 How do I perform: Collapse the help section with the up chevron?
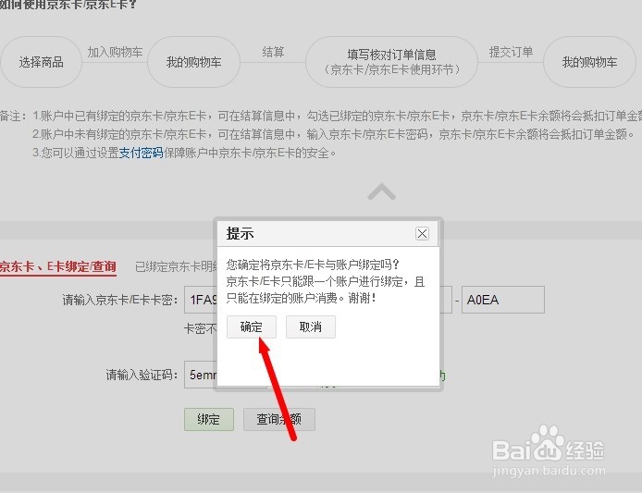[382, 191]
